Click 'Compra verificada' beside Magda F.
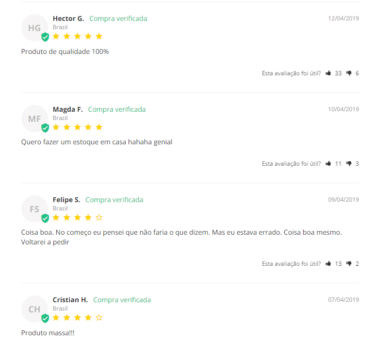The image size is (372, 344). [x=117, y=109]
